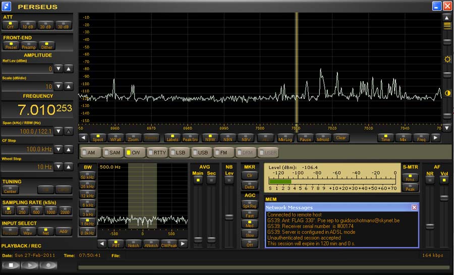The height and width of the screenshot is (275, 454).
Task: Decrease CF Step with down arrow
Action: (x=59, y=149)
